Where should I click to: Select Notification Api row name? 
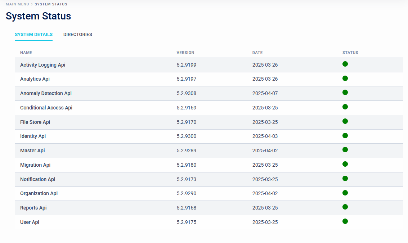pyautogui.click(x=38, y=179)
